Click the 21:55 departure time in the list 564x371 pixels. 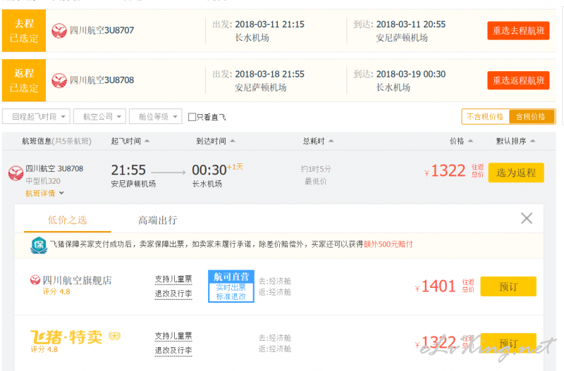pos(128,170)
